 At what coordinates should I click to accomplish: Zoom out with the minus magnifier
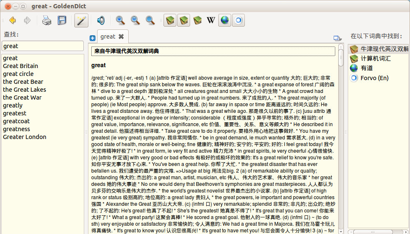coord(135,20)
